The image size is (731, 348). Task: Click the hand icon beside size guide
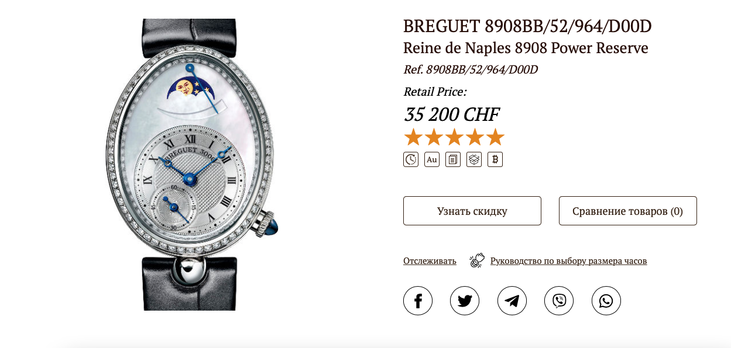click(x=478, y=260)
